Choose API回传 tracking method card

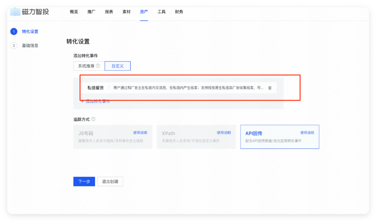(280, 137)
